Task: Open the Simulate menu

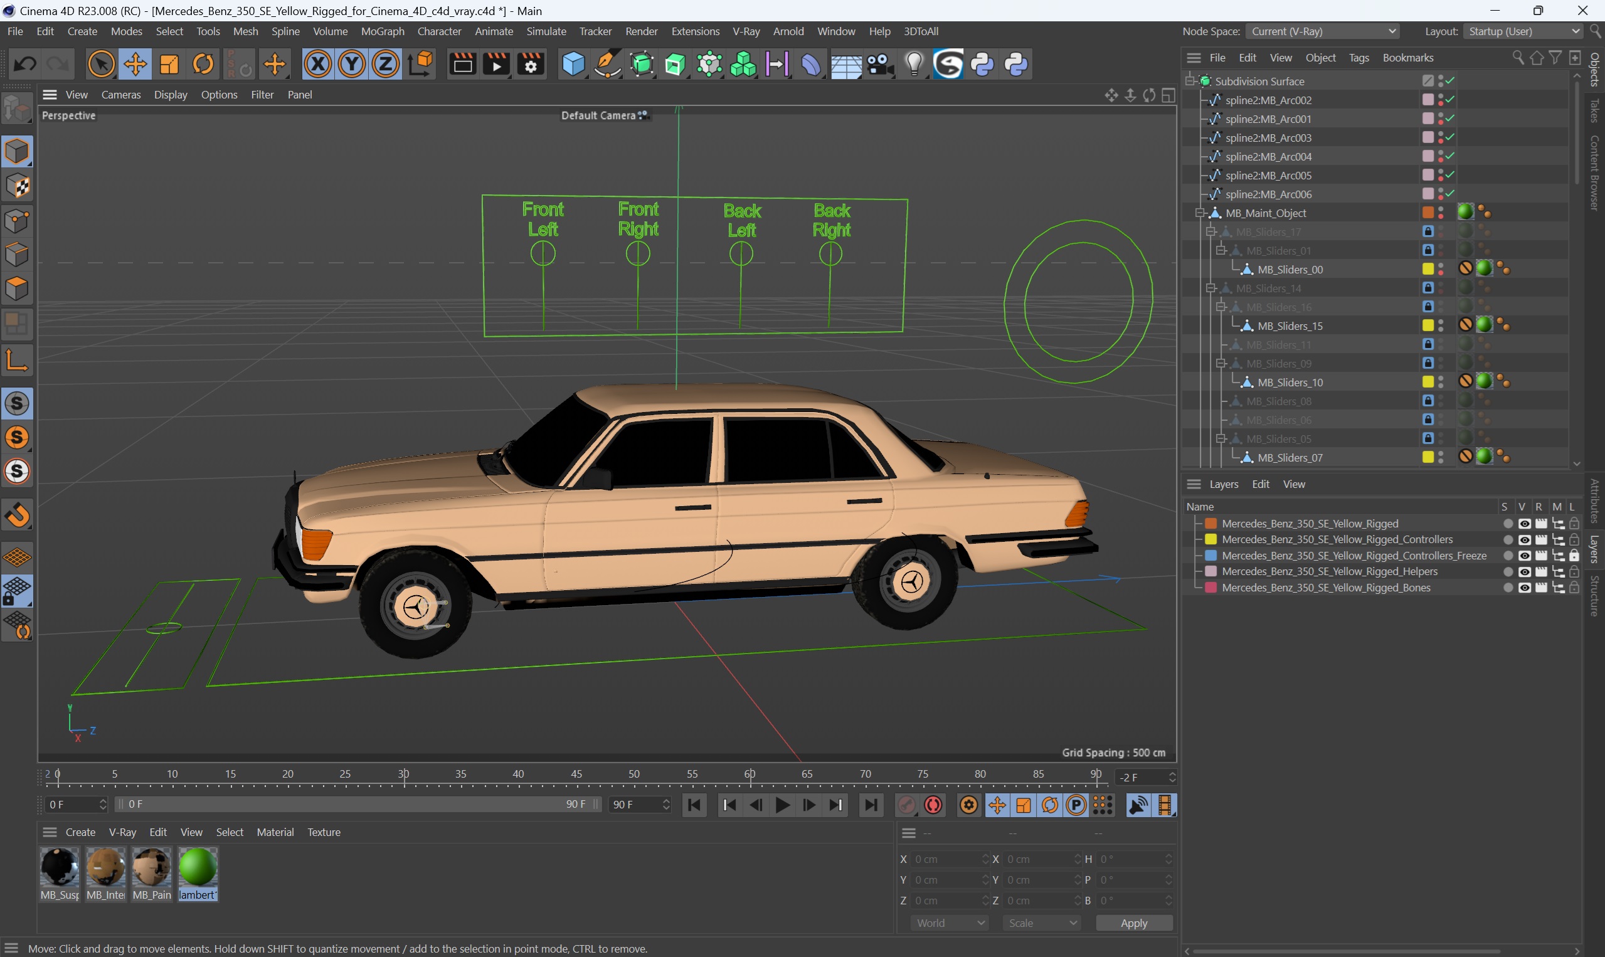Action: coord(546,31)
